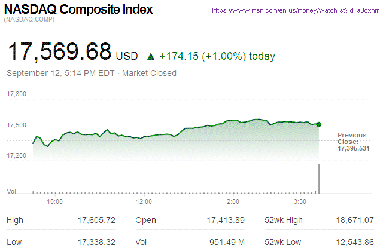The width and height of the screenshot is (383, 251).
Task: Click the 17,569.68 current price
Action: click(59, 51)
